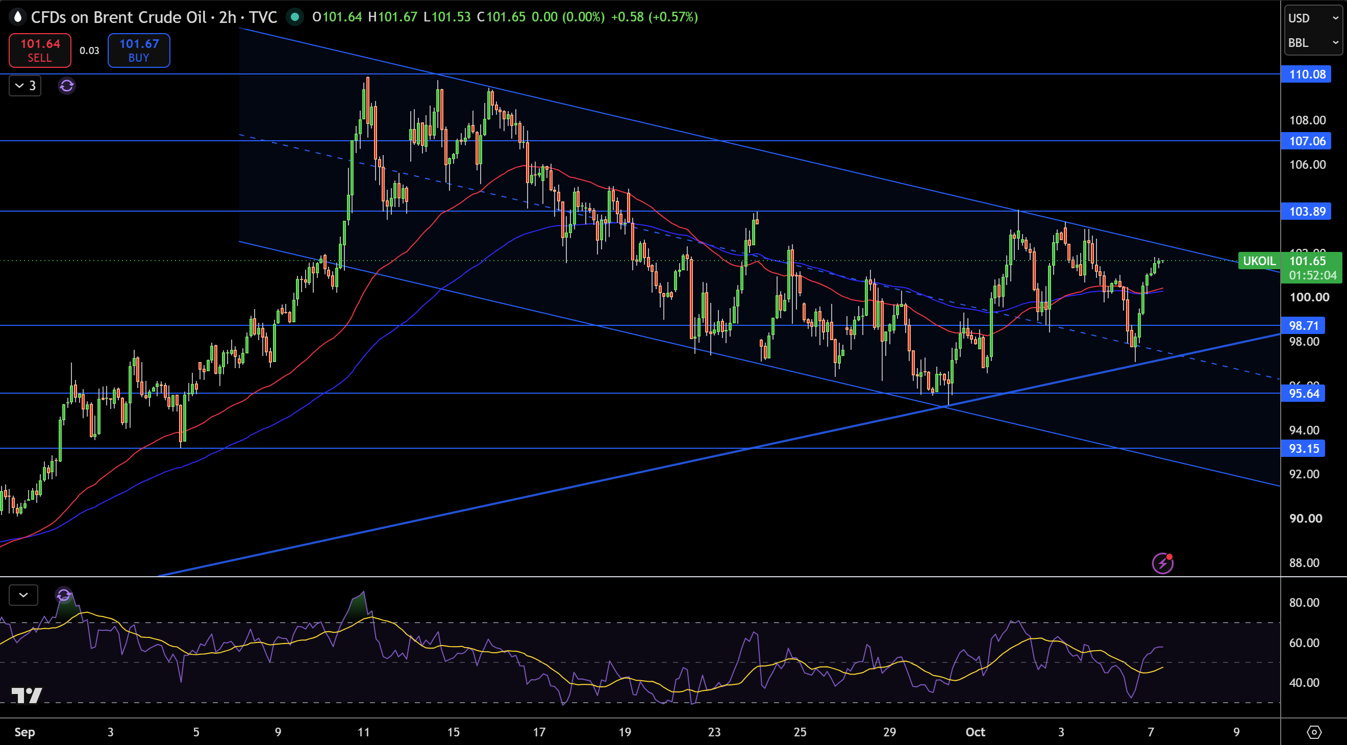1347x745 pixels.
Task: Click the purple refresh icon in the RSI pane
Action: point(63,595)
